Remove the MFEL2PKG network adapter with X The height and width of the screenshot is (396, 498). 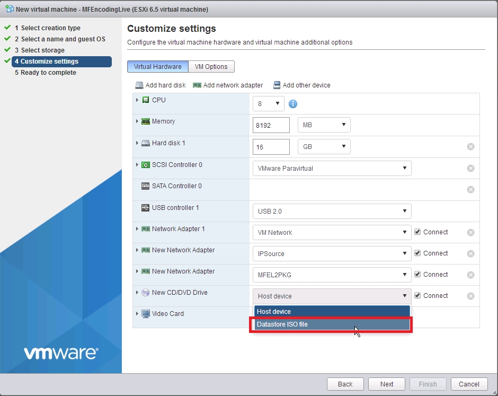(x=470, y=275)
